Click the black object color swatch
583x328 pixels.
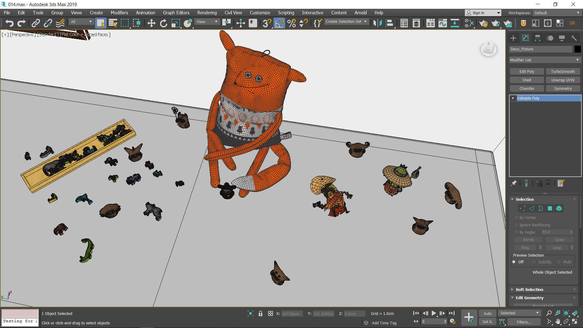(x=577, y=49)
